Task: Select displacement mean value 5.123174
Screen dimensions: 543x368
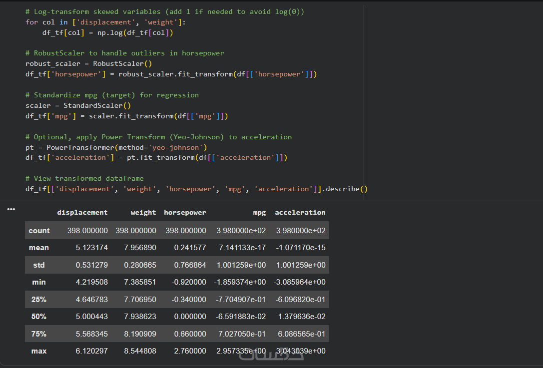Action: click(x=92, y=248)
